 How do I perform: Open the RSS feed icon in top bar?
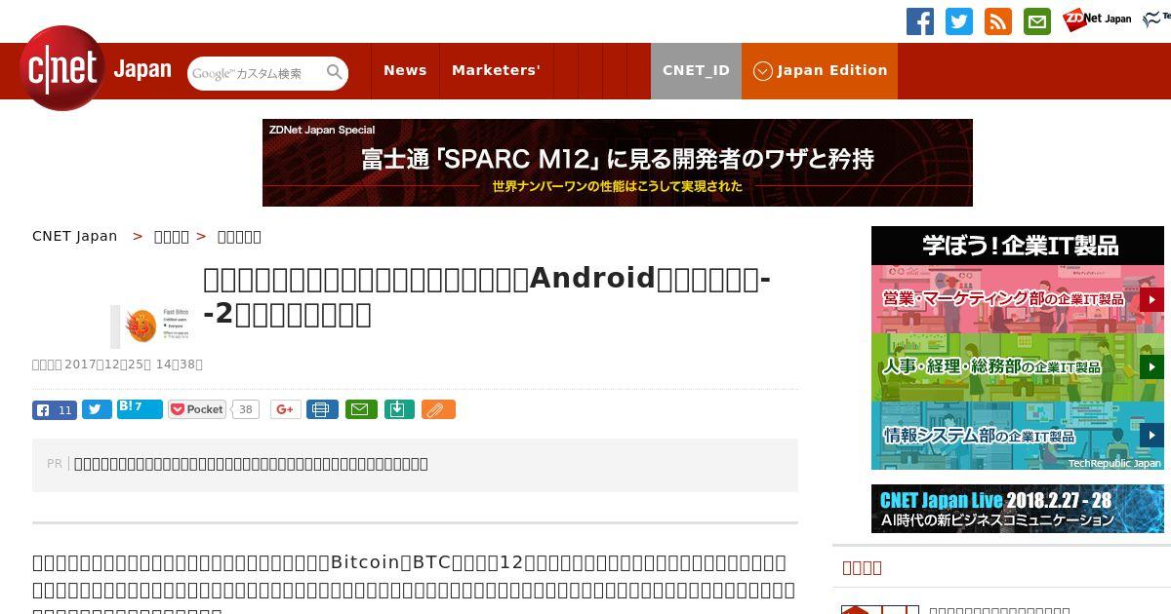point(998,21)
